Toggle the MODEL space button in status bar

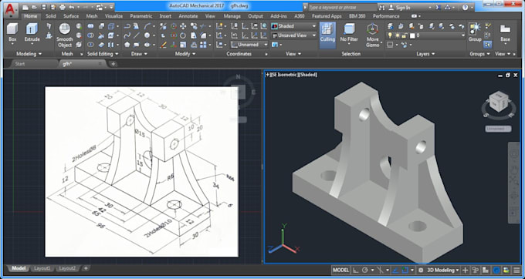pyautogui.click(x=340, y=270)
